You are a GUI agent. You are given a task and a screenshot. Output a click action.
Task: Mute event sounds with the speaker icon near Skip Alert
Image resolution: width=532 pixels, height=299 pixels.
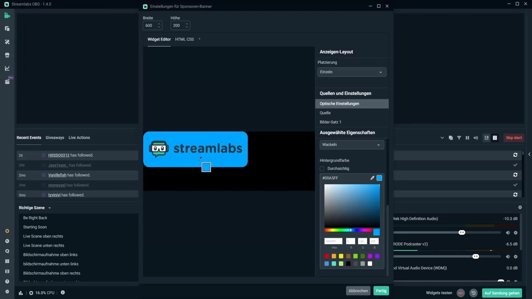[x=476, y=138]
